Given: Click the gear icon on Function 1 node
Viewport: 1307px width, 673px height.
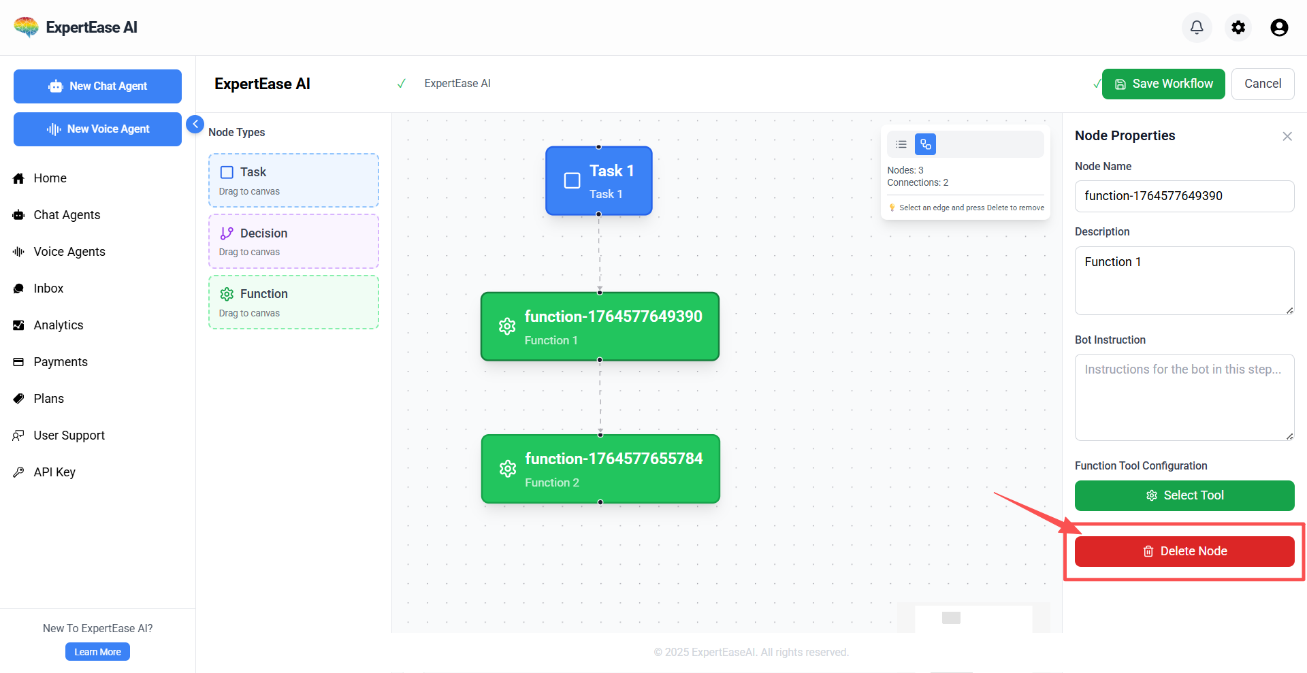Looking at the screenshot, I should click(507, 327).
